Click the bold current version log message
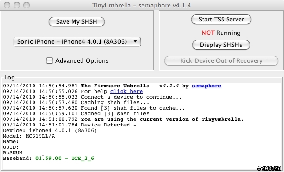The width and height of the screenshot is (284, 172). 162,119
